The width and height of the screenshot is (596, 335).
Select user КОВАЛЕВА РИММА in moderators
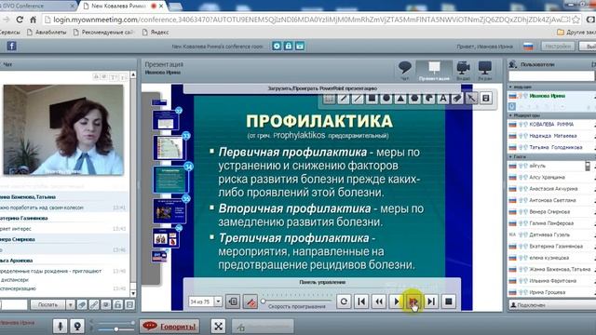coord(551,124)
